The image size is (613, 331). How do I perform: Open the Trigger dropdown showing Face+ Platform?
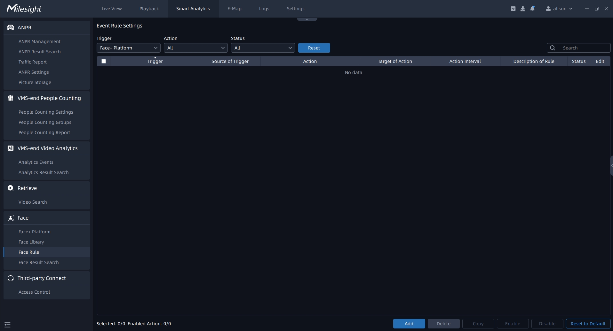pyautogui.click(x=128, y=48)
